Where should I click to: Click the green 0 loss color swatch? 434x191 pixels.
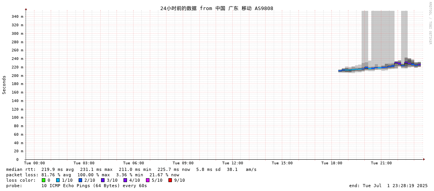click(43, 180)
